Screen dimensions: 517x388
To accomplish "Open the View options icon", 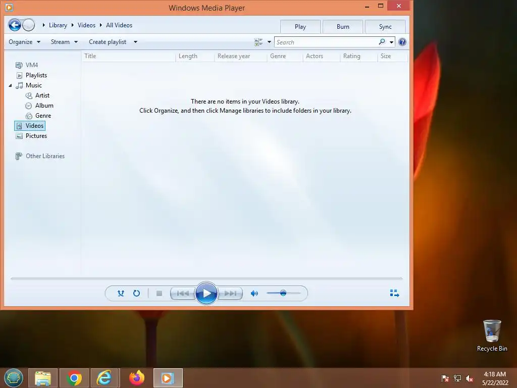I will tap(258, 42).
